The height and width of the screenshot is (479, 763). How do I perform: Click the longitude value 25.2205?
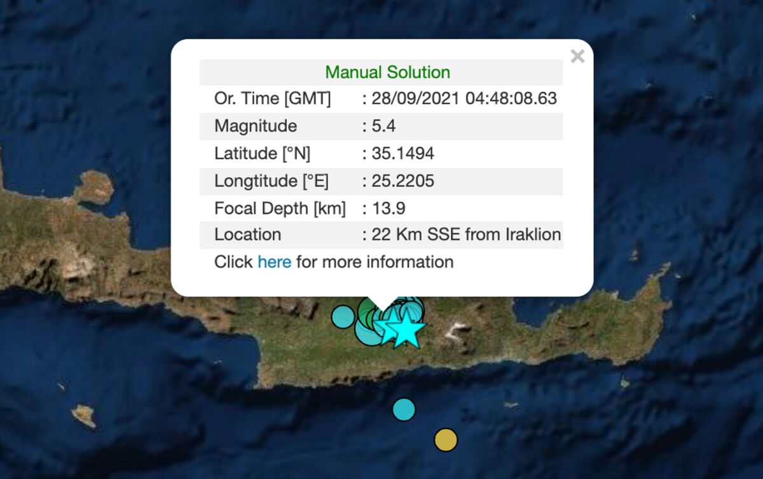(x=402, y=181)
